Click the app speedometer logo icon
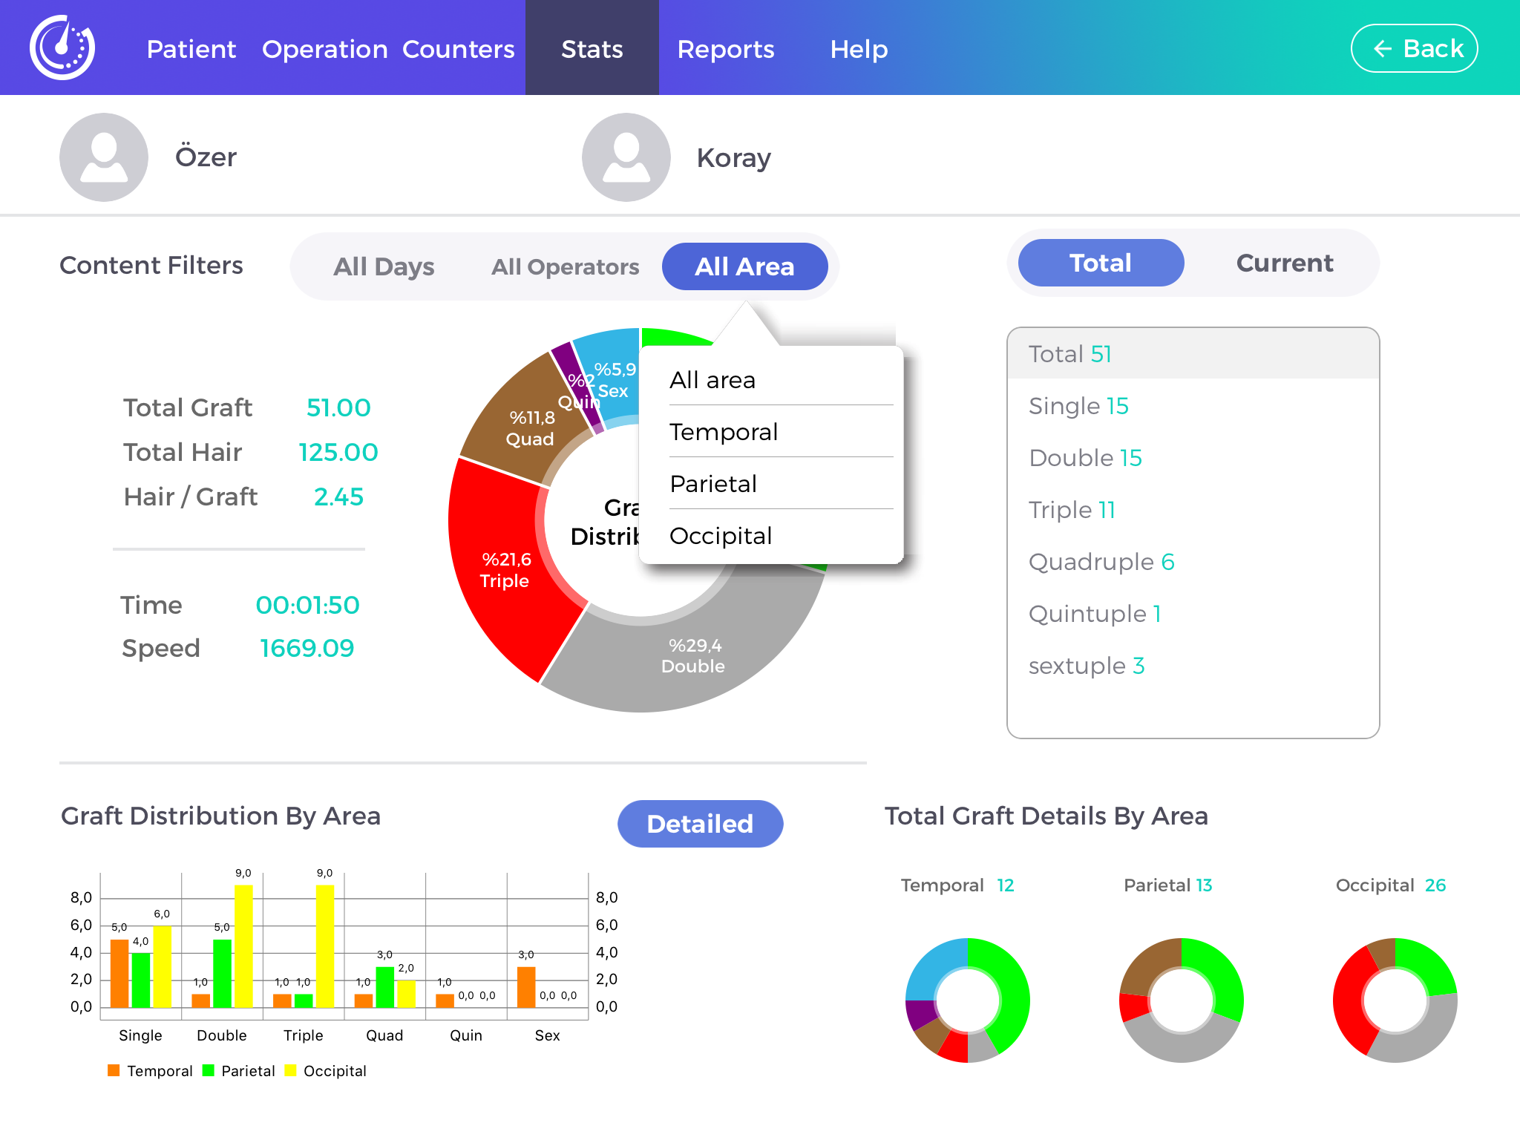 [x=62, y=47]
